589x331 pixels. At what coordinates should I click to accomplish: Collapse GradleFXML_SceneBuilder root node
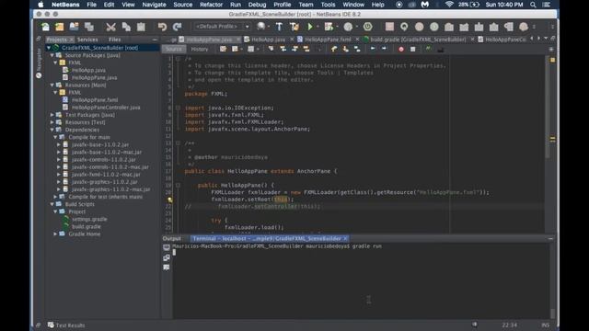[49, 48]
